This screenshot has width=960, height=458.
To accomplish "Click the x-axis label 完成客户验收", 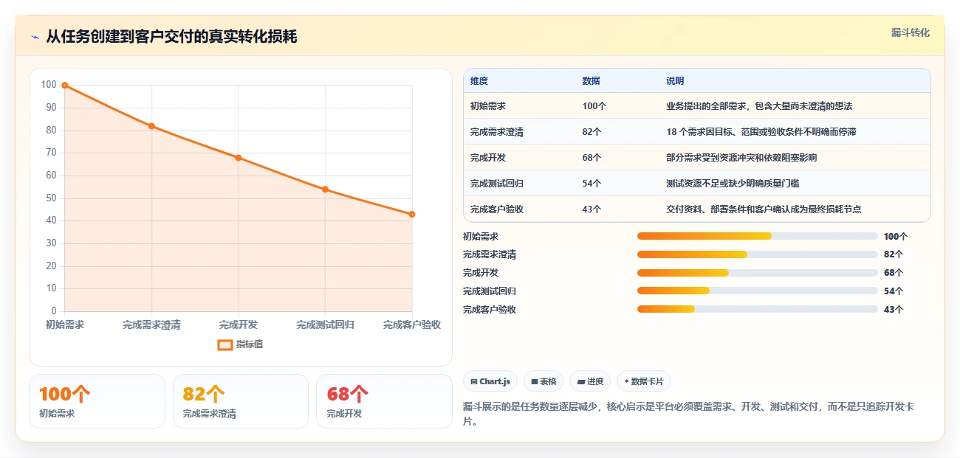I will [412, 325].
